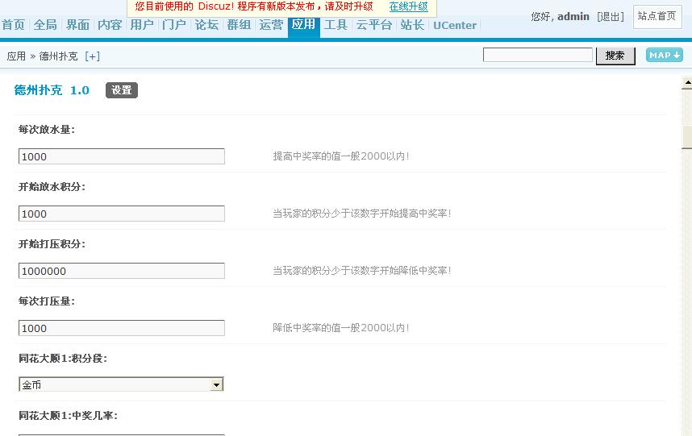This screenshot has height=436, width=692.
Task: Open the 群组 tab
Action: pyautogui.click(x=239, y=25)
